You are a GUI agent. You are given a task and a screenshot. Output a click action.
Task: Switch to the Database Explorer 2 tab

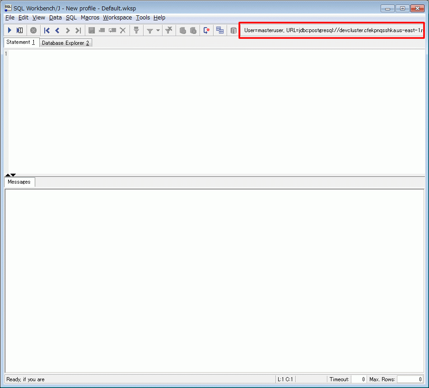(x=65, y=43)
